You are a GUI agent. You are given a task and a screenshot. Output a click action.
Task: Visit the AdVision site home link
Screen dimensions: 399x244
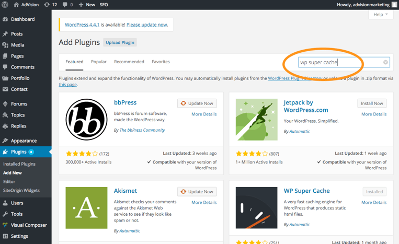(26, 5)
